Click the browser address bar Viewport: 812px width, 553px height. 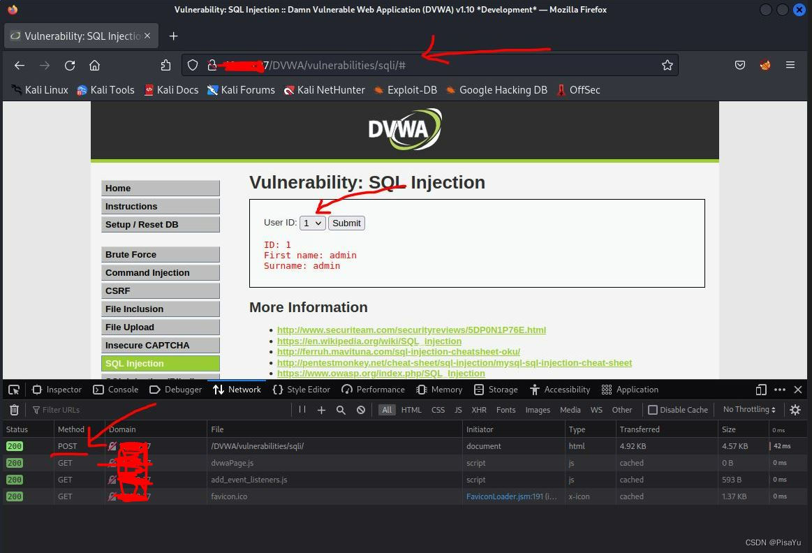(x=430, y=65)
